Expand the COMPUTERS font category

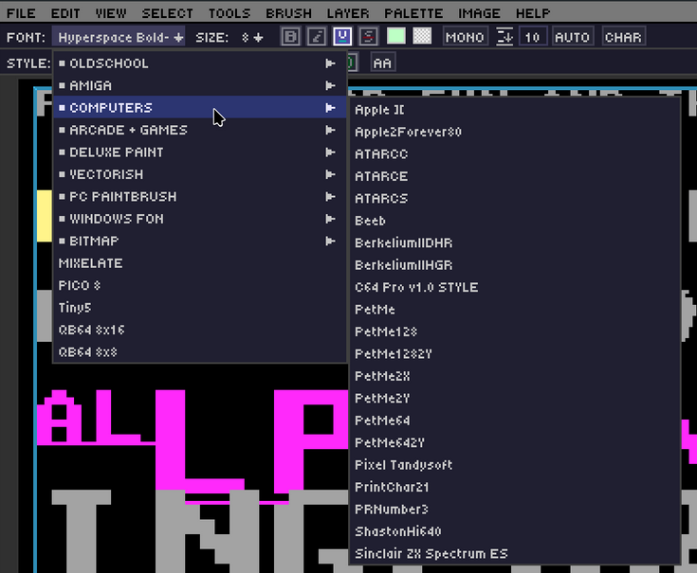coord(199,107)
